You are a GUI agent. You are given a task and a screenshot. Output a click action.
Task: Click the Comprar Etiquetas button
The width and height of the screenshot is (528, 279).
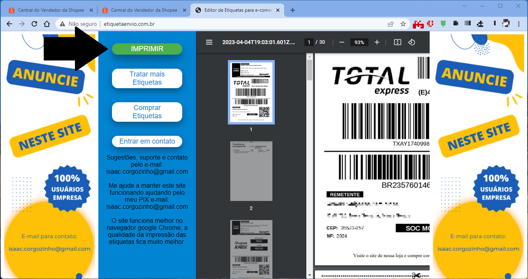pyautogui.click(x=147, y=112)
